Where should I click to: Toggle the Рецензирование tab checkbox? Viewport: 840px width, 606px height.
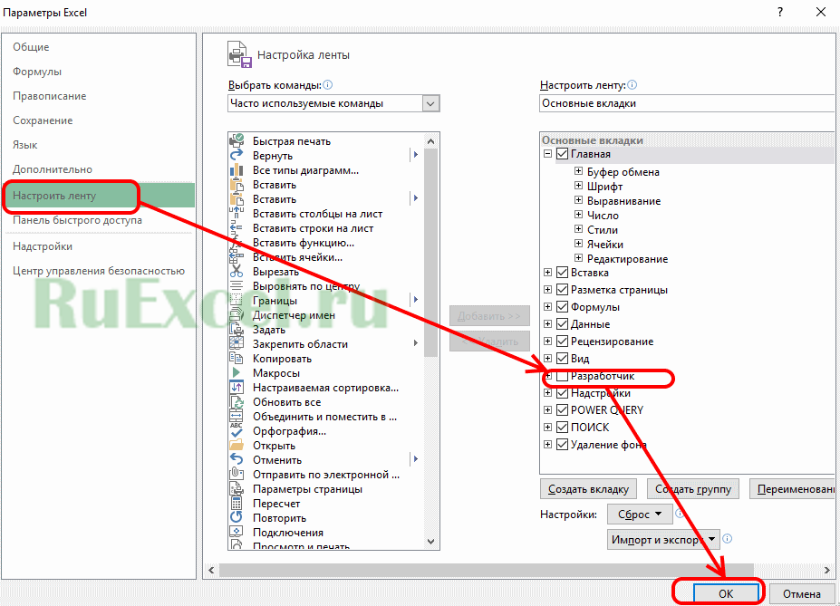[x=562, y=341]
